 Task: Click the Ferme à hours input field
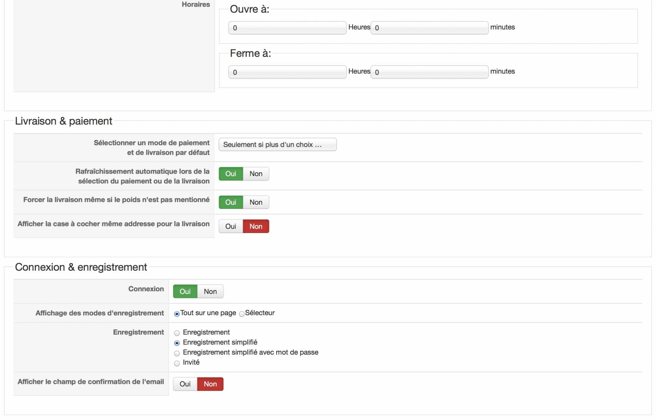[x=287, y=72]
